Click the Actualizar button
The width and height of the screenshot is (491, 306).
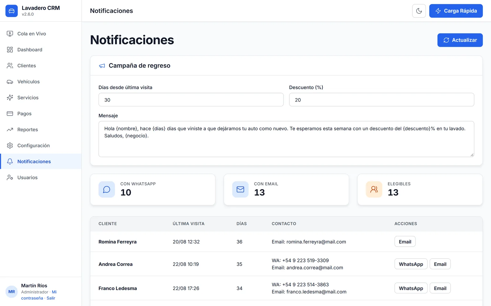tap(460, 40)
